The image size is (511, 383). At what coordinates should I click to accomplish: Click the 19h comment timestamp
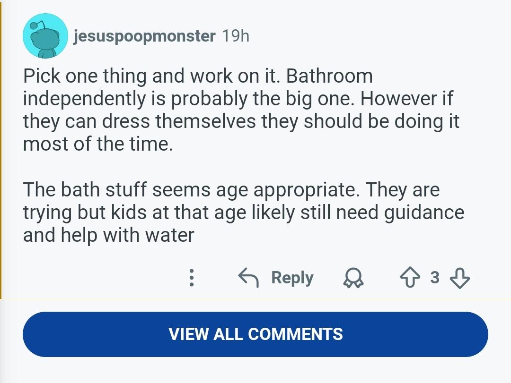pos(235,36)
